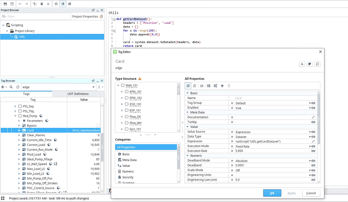Click the add property plus icon
Viewport: 348px width, 202px height.
click(222, 86)
